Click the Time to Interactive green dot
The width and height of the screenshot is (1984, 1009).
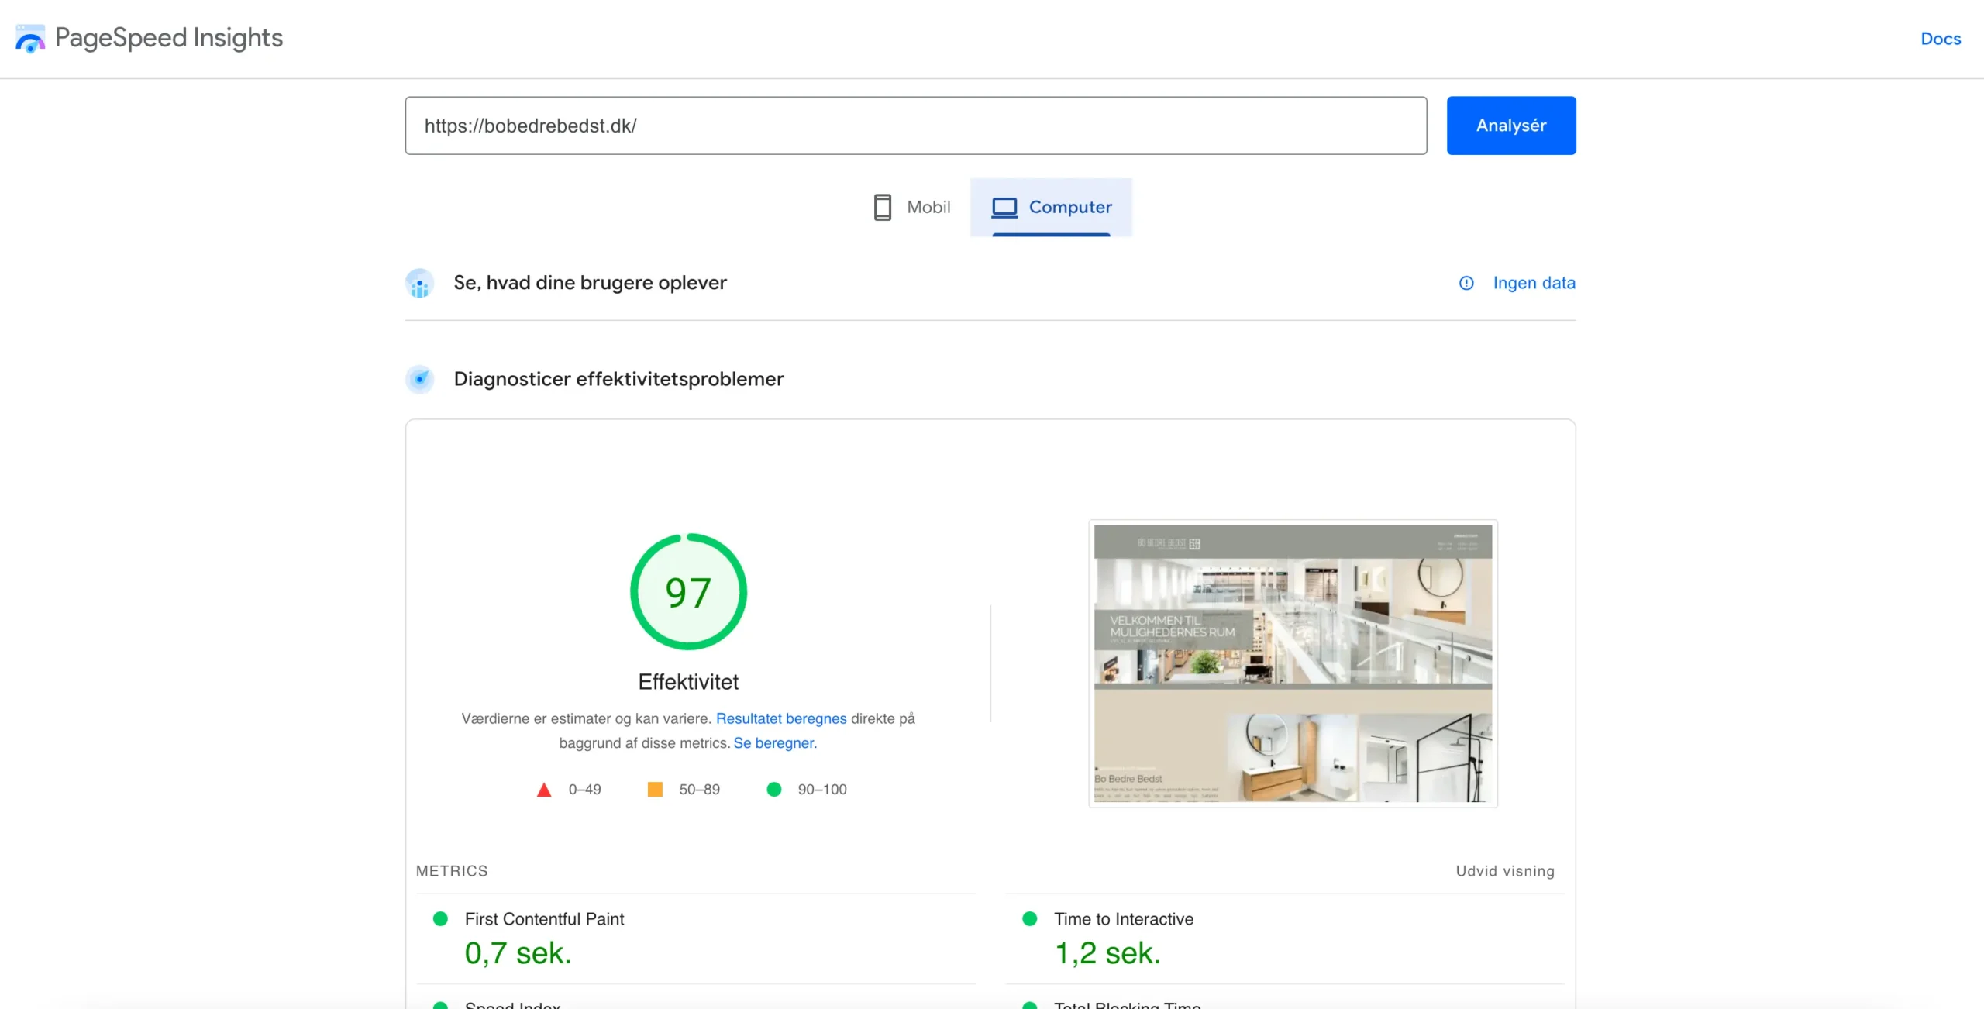click(x=1030, y=918)
